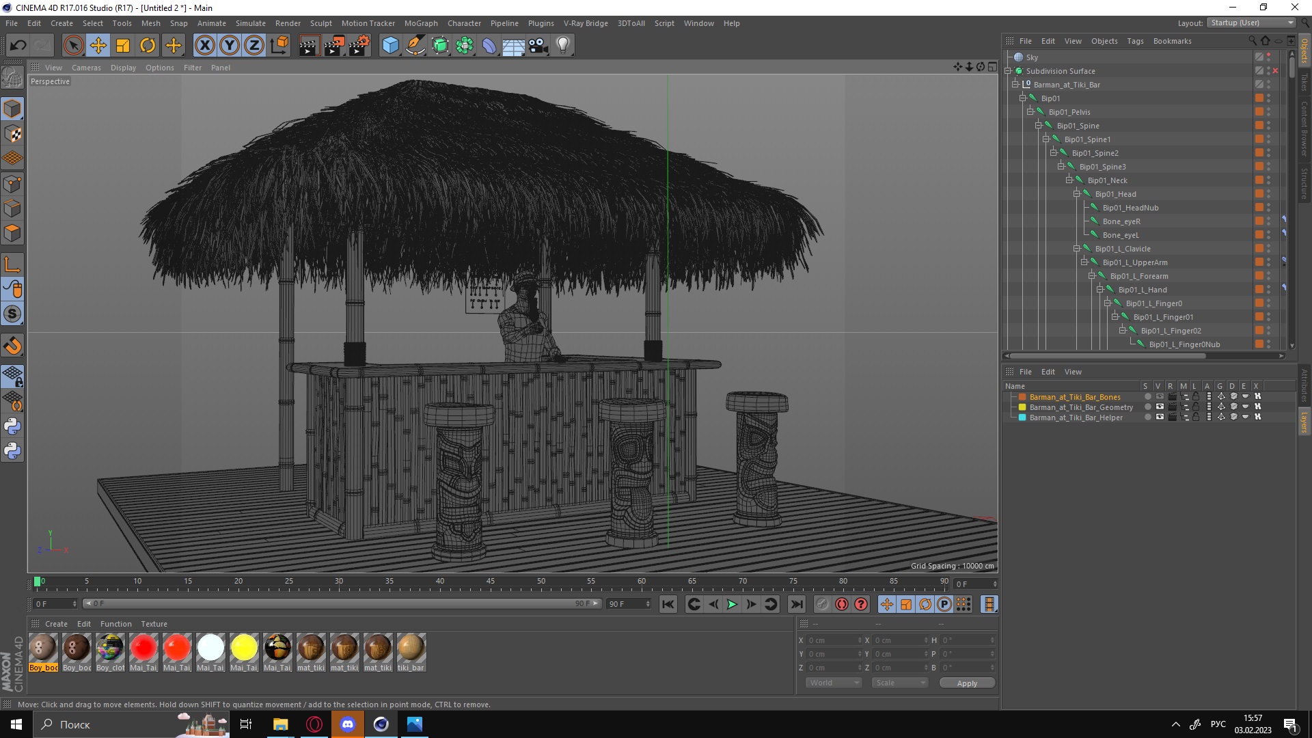Collapse the Bip01_Head node
Screen dimensions: 1312x738
(1077, 194)
